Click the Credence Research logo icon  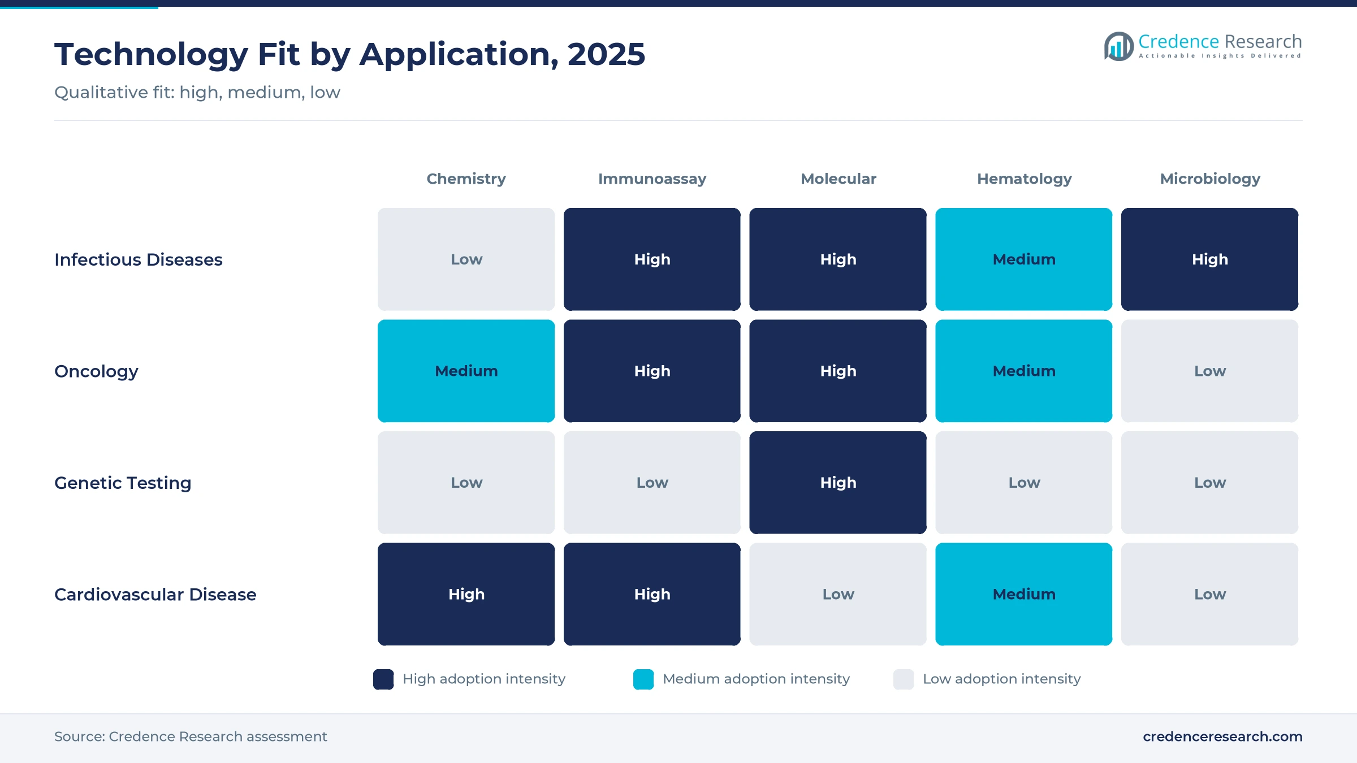[1118, 46]
